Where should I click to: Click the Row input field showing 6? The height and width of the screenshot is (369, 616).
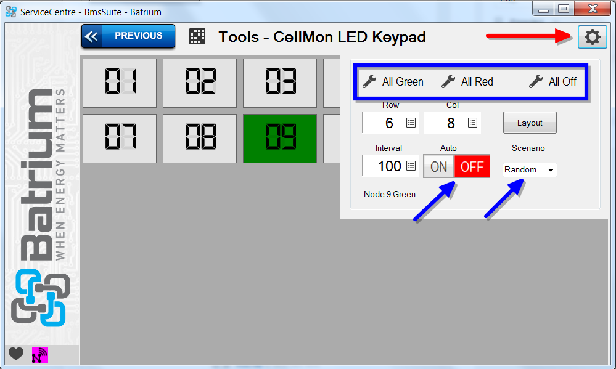pyautogui.click(x=390, y=123)
